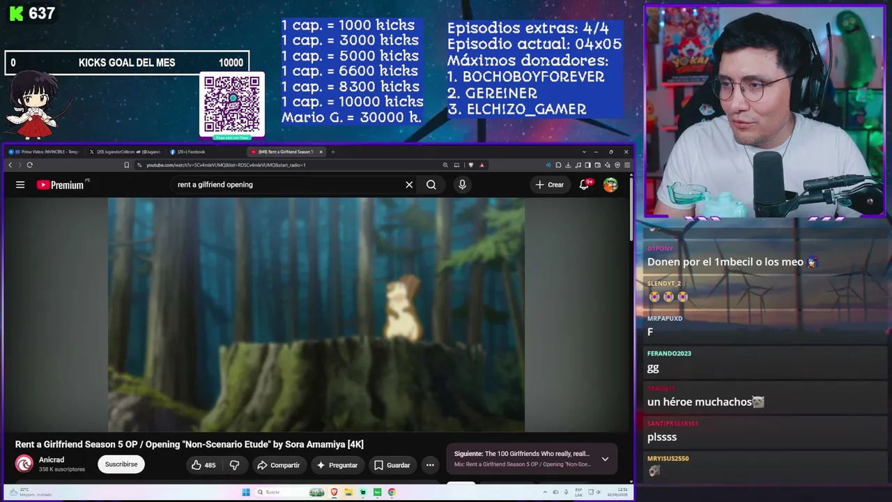Subscribe to Anicrad with Suscribirse button
This screenshot has width=892, height=502.
121,464
